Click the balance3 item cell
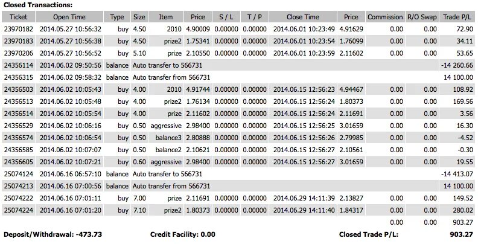478x244 pixels. tap(168, 138)
